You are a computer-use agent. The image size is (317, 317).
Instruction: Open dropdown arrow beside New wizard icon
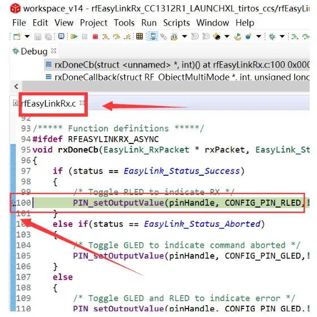click(x=27, y=37)
